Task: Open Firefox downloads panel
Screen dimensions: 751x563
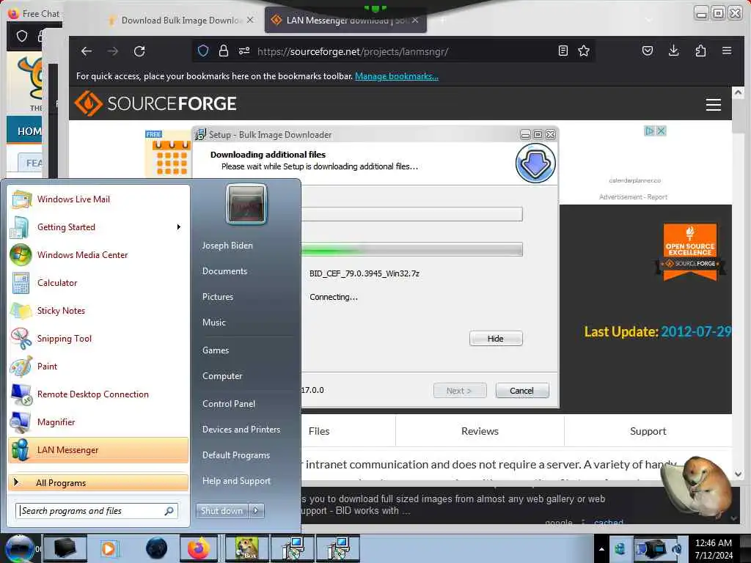Action: (x=674, y=51)
